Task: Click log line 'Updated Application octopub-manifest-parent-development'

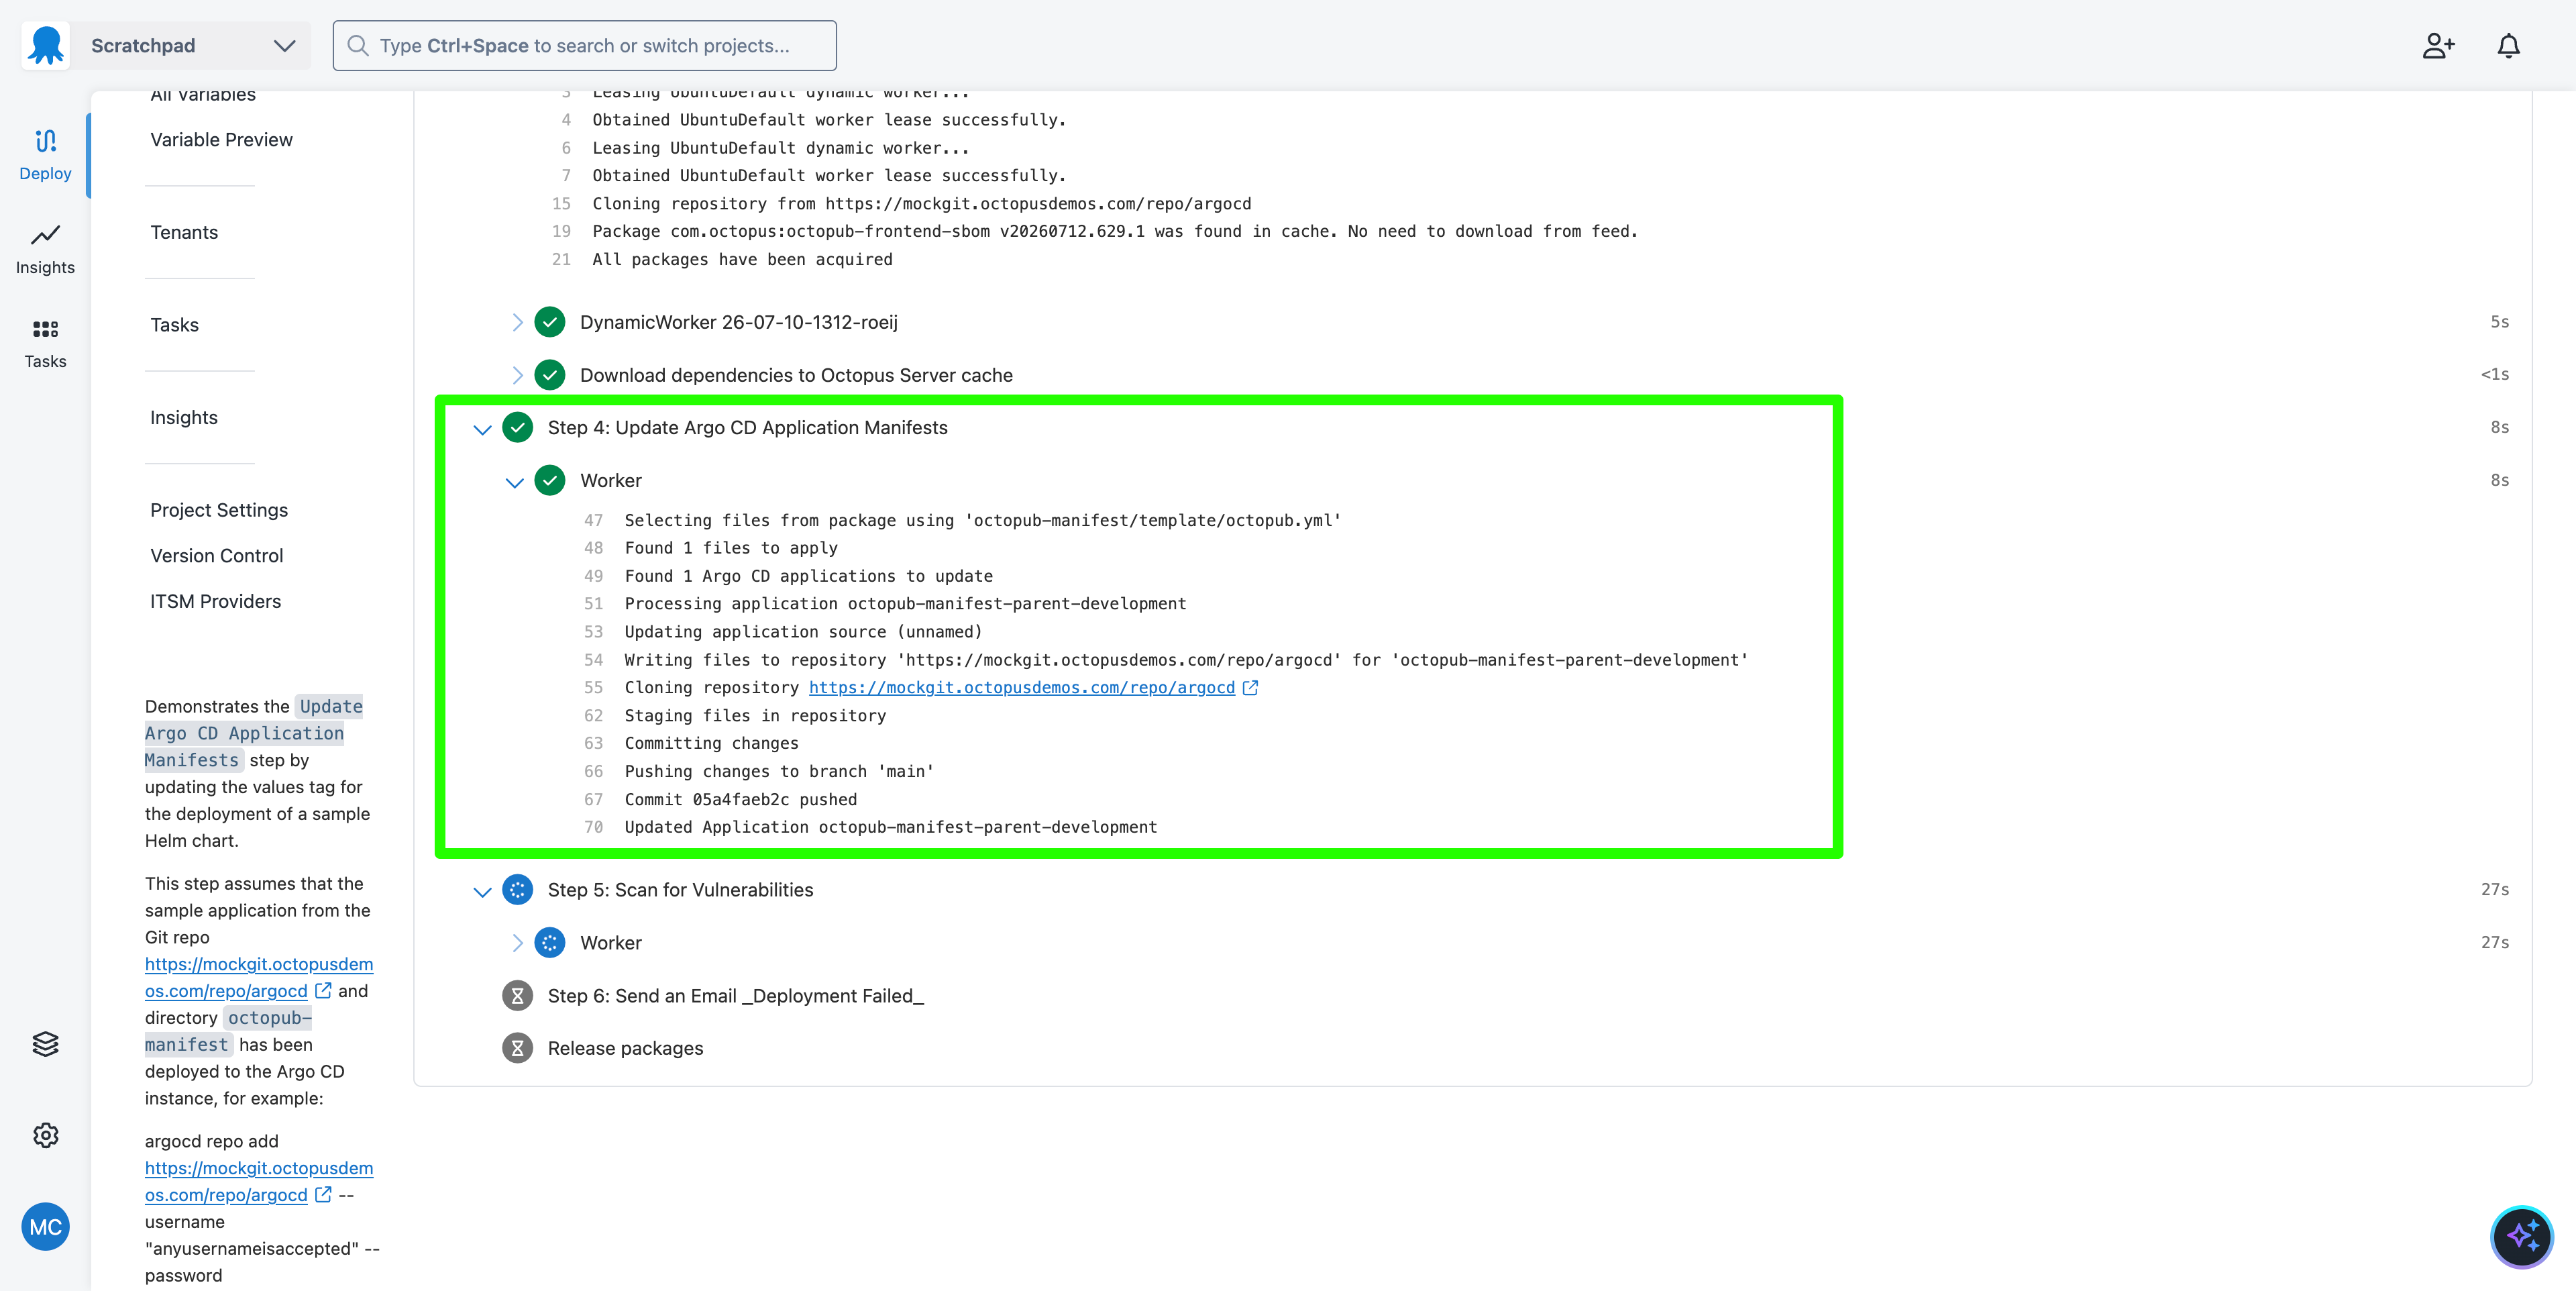Action: pyautogui.click(x=890, y=828)
